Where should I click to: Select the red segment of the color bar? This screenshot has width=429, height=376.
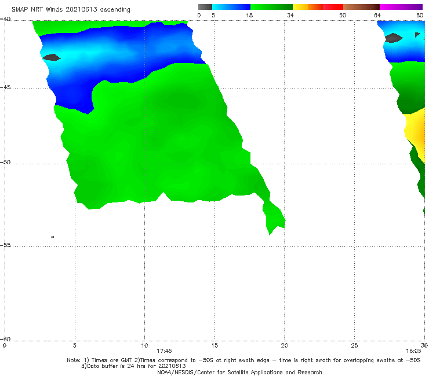[333, 7]
